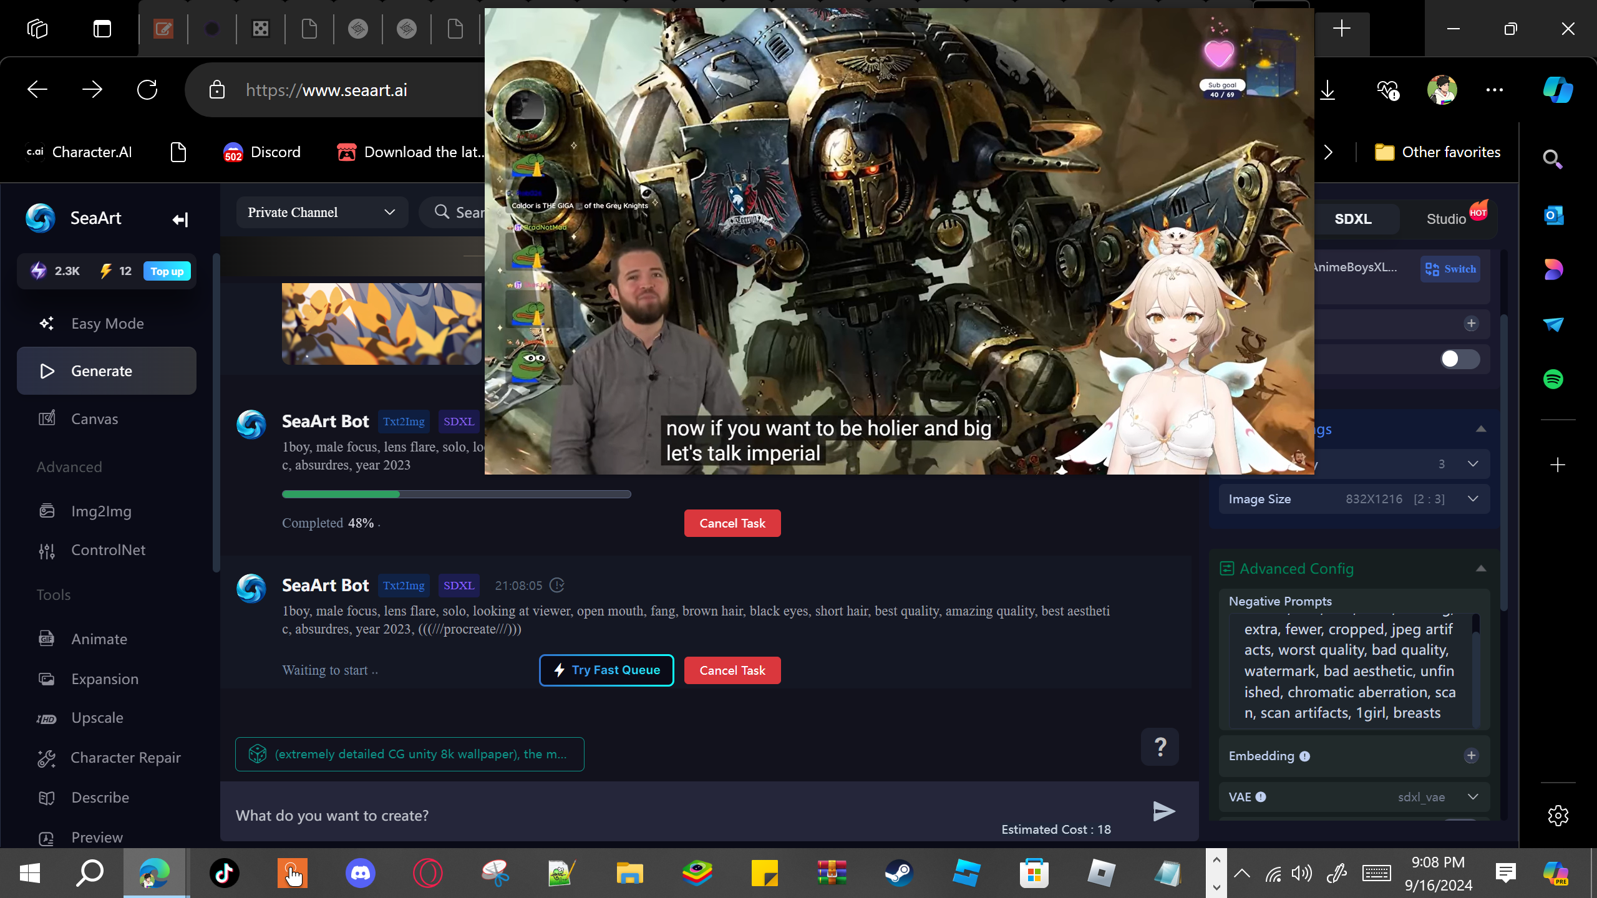Click the Switch model button
Image resolution: width=1597 pixels, height=898 pixels.
(x=1450, y=269)
